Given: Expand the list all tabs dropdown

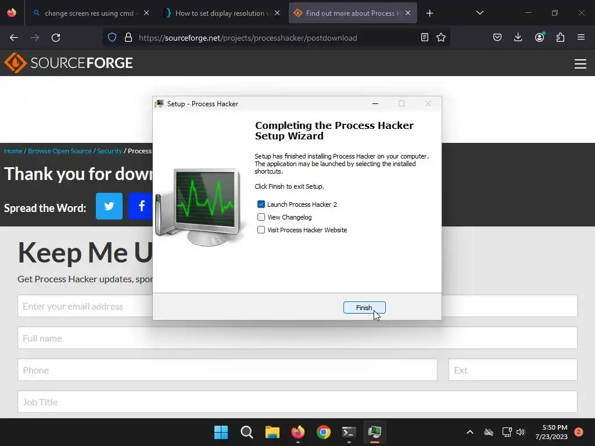Looking at the screenshot, I should 479,13.
